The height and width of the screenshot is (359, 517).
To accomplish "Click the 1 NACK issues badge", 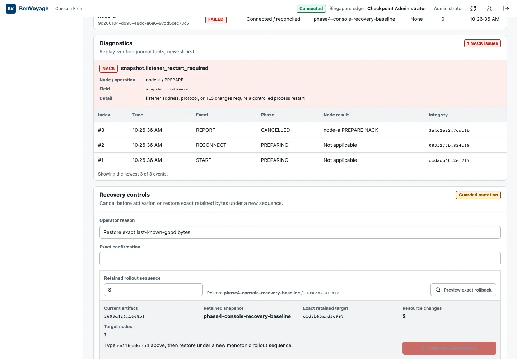I will 483,43.
